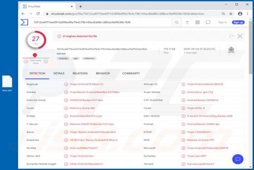Click the apk tag

pos(76,58)
